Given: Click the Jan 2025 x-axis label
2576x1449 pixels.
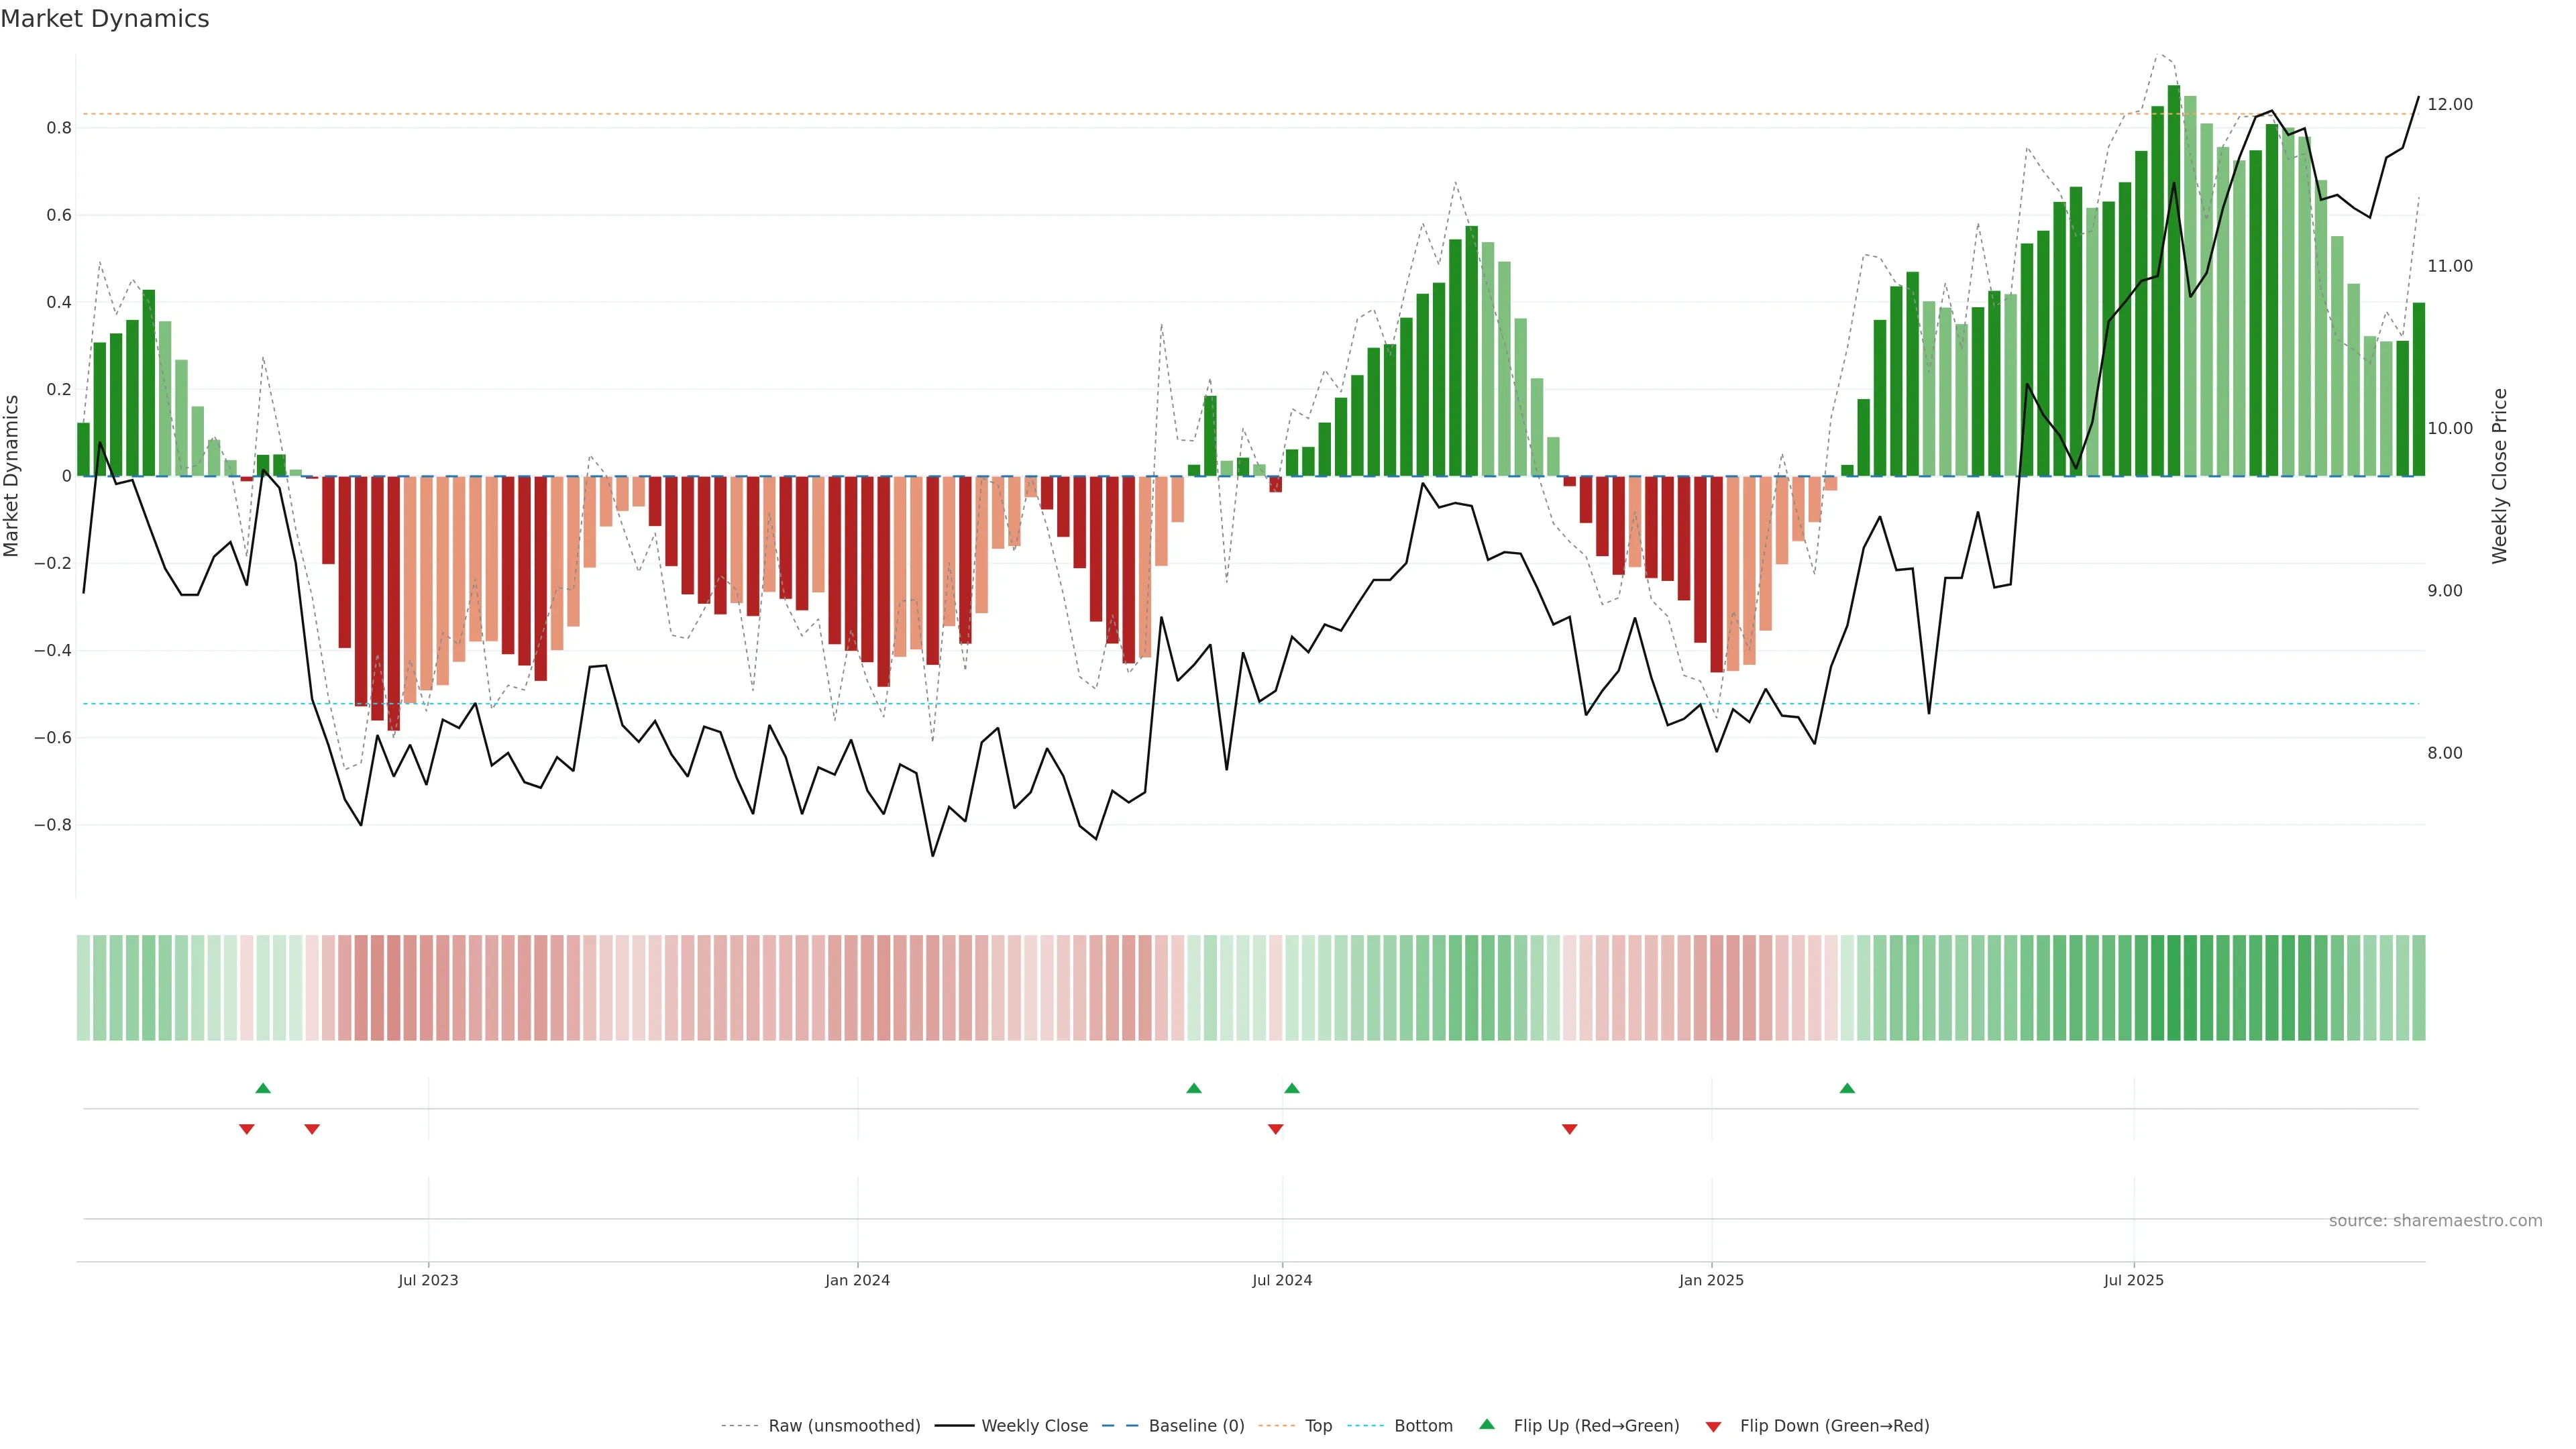Looking at the screenshot, I should point(1711,1280).
